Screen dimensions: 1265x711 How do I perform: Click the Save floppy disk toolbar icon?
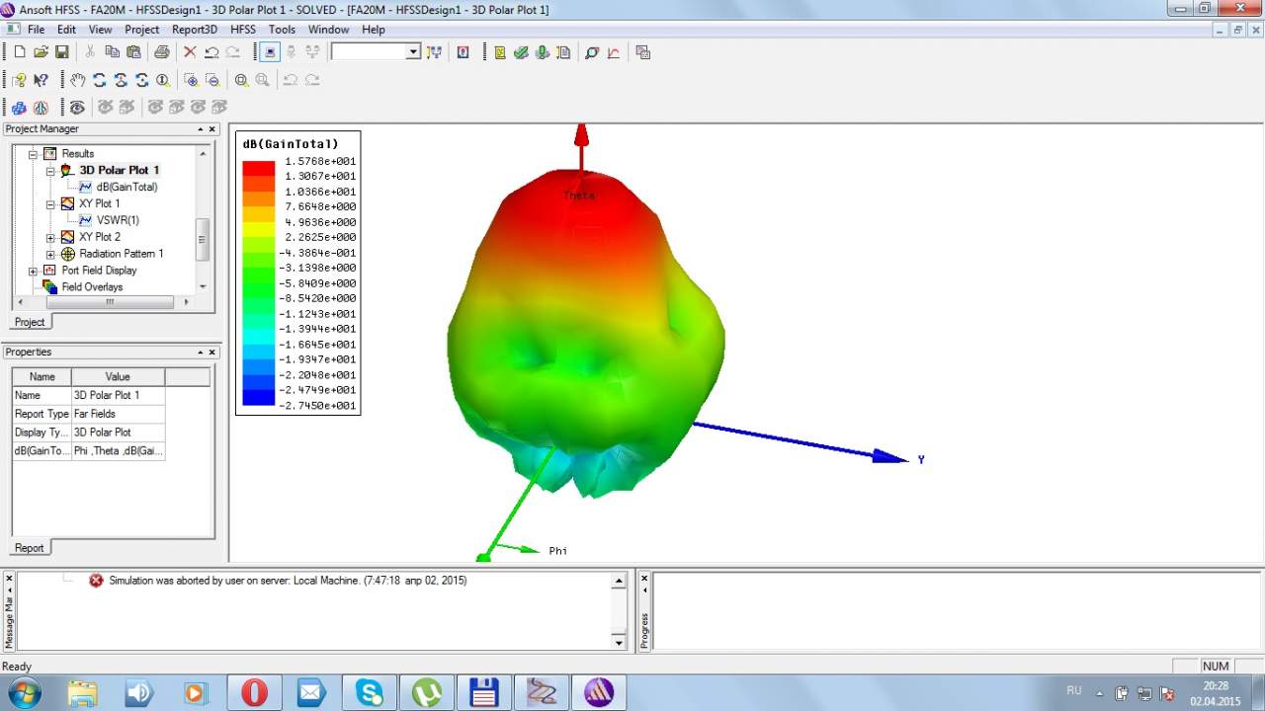(x=61, y=52)
